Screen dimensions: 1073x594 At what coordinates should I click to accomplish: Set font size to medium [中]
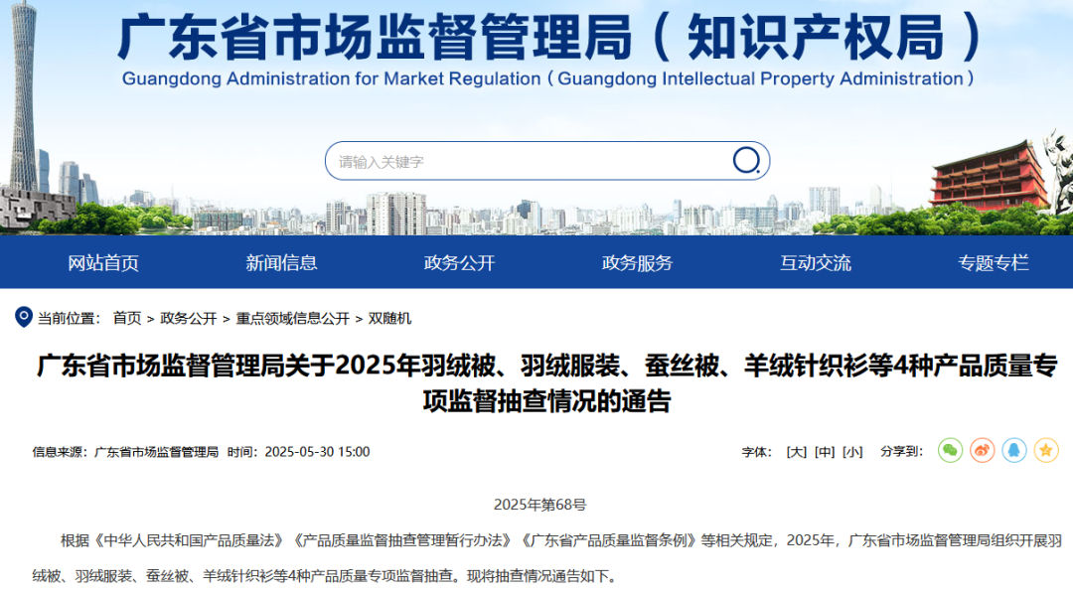825,452
